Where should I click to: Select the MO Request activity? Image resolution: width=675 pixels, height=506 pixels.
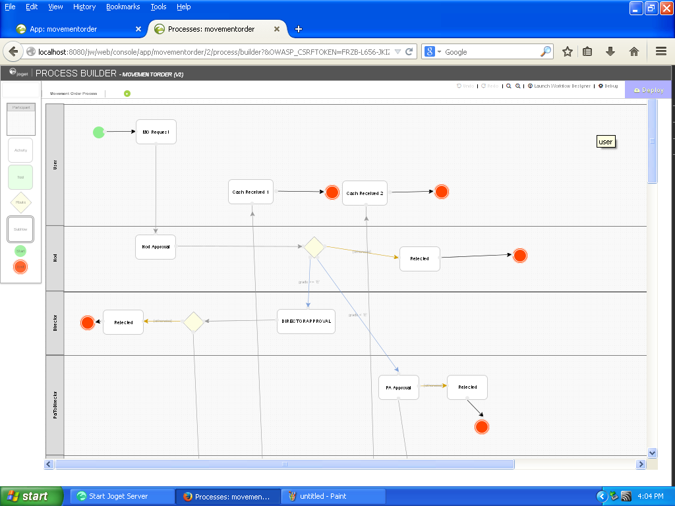[156, 132]
